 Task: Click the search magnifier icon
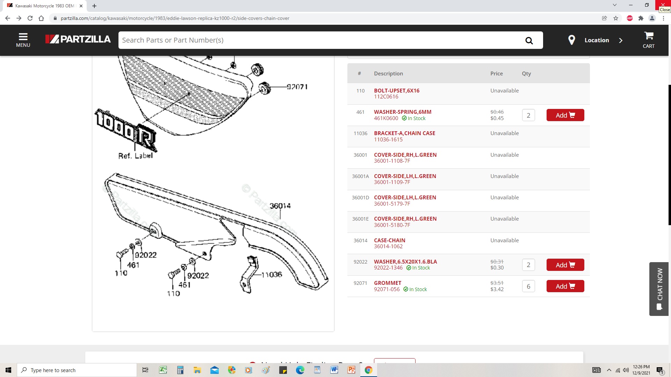coord(529,40)
